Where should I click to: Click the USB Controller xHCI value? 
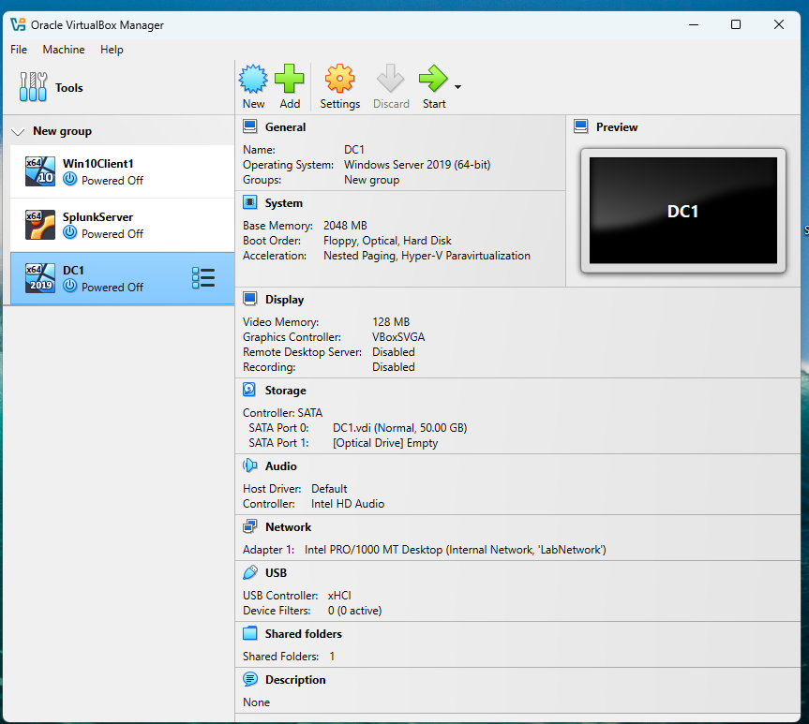(x=339, y=596)
